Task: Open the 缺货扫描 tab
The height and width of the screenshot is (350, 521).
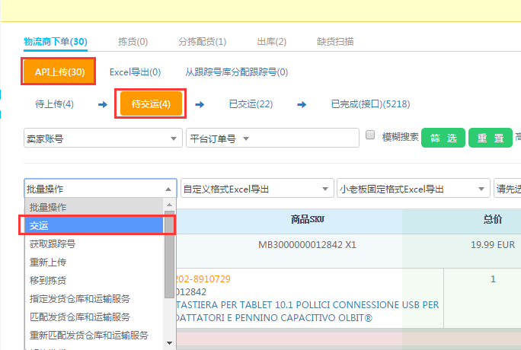Action: tap(335, 41)
